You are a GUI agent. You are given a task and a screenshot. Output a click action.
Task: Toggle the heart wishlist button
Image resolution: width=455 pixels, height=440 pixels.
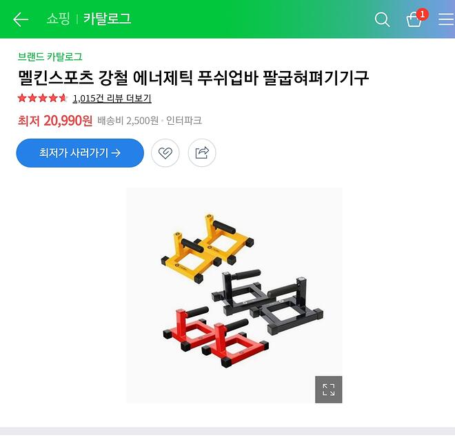(165, 152)
